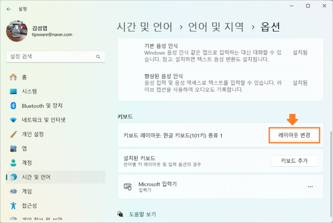
Task: Click the search magnifier icon
Action: click(98, 57)
